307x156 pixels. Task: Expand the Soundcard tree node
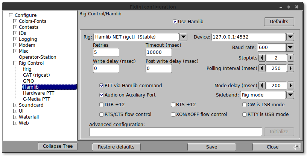15,105
